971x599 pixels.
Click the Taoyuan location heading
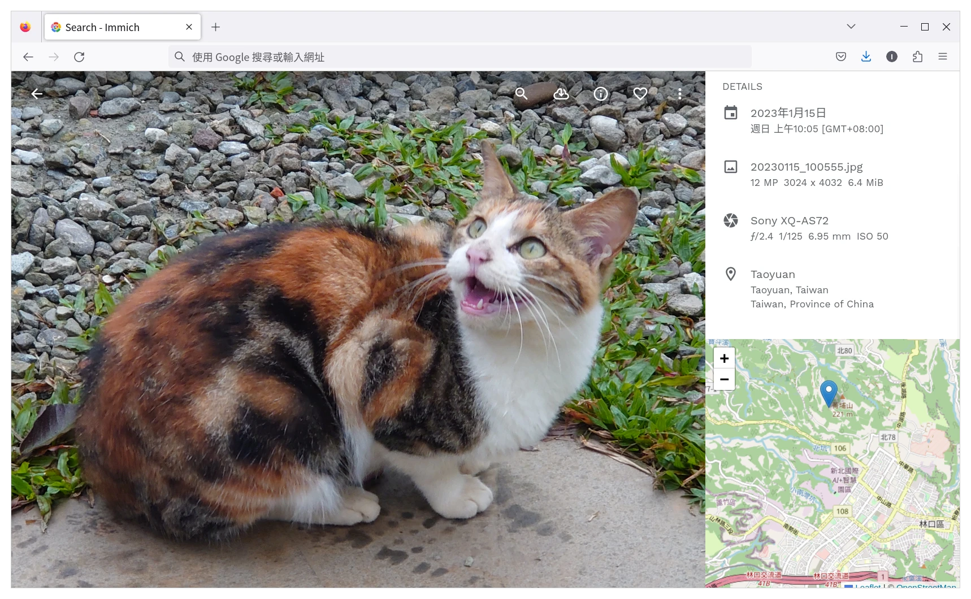pos(773,275)
